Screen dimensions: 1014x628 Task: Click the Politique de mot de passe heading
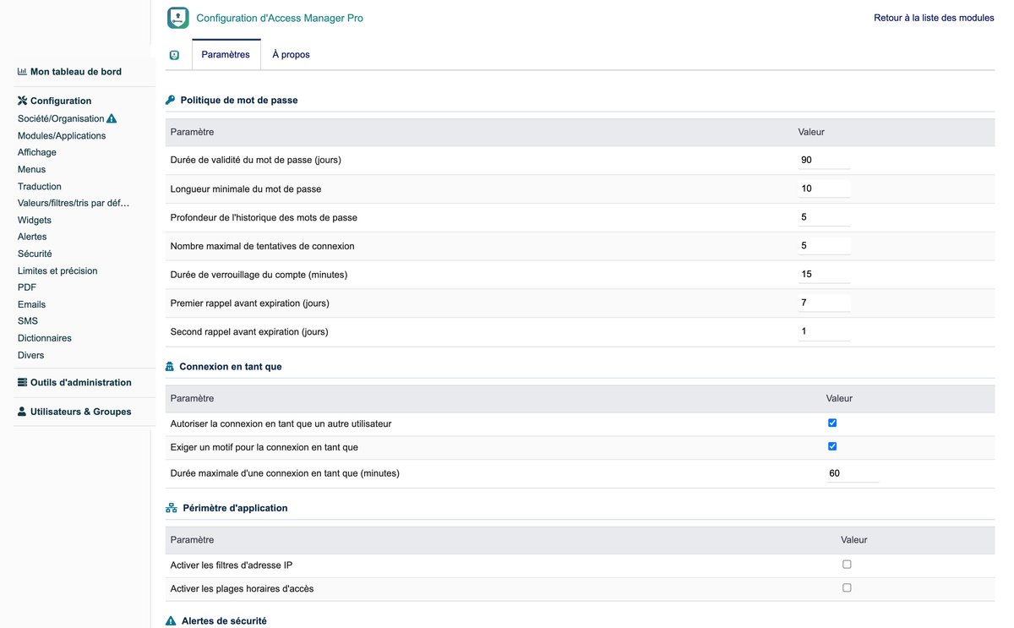pos(239,100)
